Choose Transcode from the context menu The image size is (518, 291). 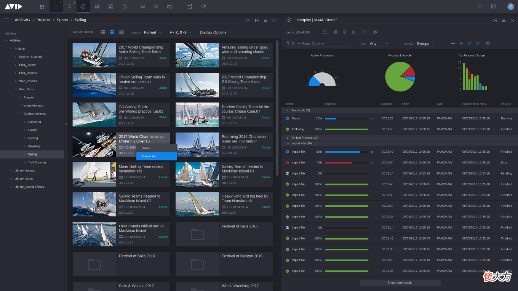click(157, 156)
